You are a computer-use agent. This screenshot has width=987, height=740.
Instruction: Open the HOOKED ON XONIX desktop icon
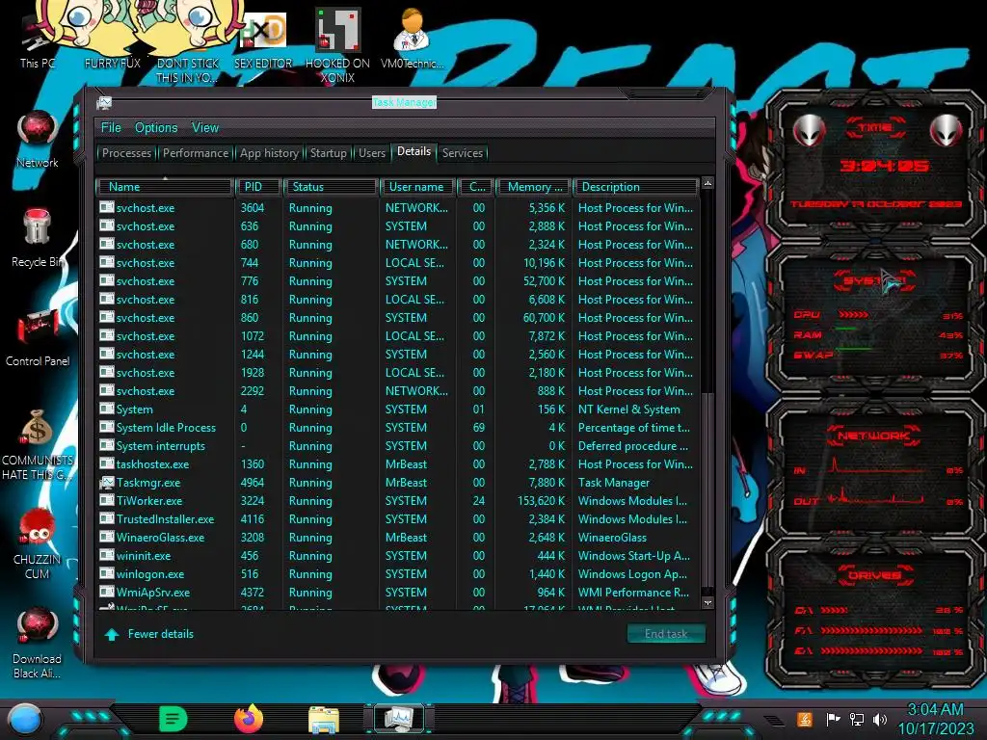click(337, 45)
